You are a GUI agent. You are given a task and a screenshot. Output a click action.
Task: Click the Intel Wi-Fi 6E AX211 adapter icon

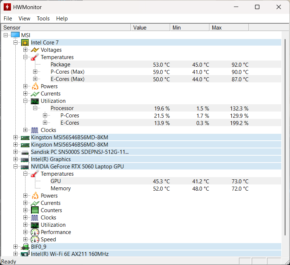(25, 254)
